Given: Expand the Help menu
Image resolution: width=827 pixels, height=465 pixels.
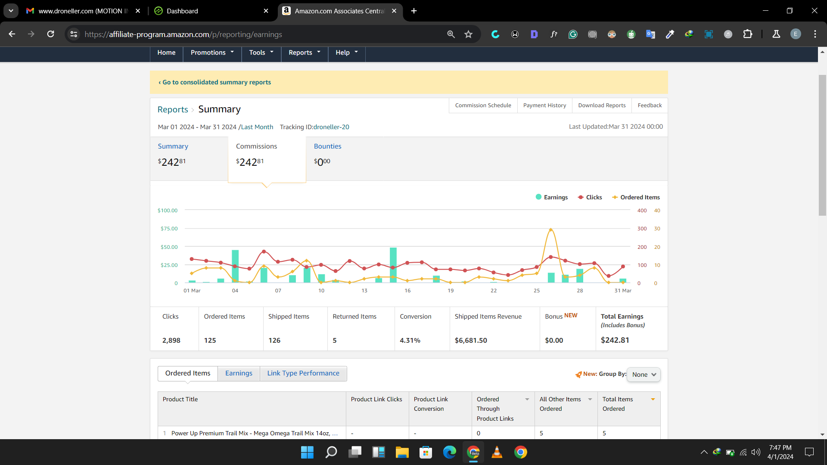Looking at the screenshot, I should tap(347, 53).
